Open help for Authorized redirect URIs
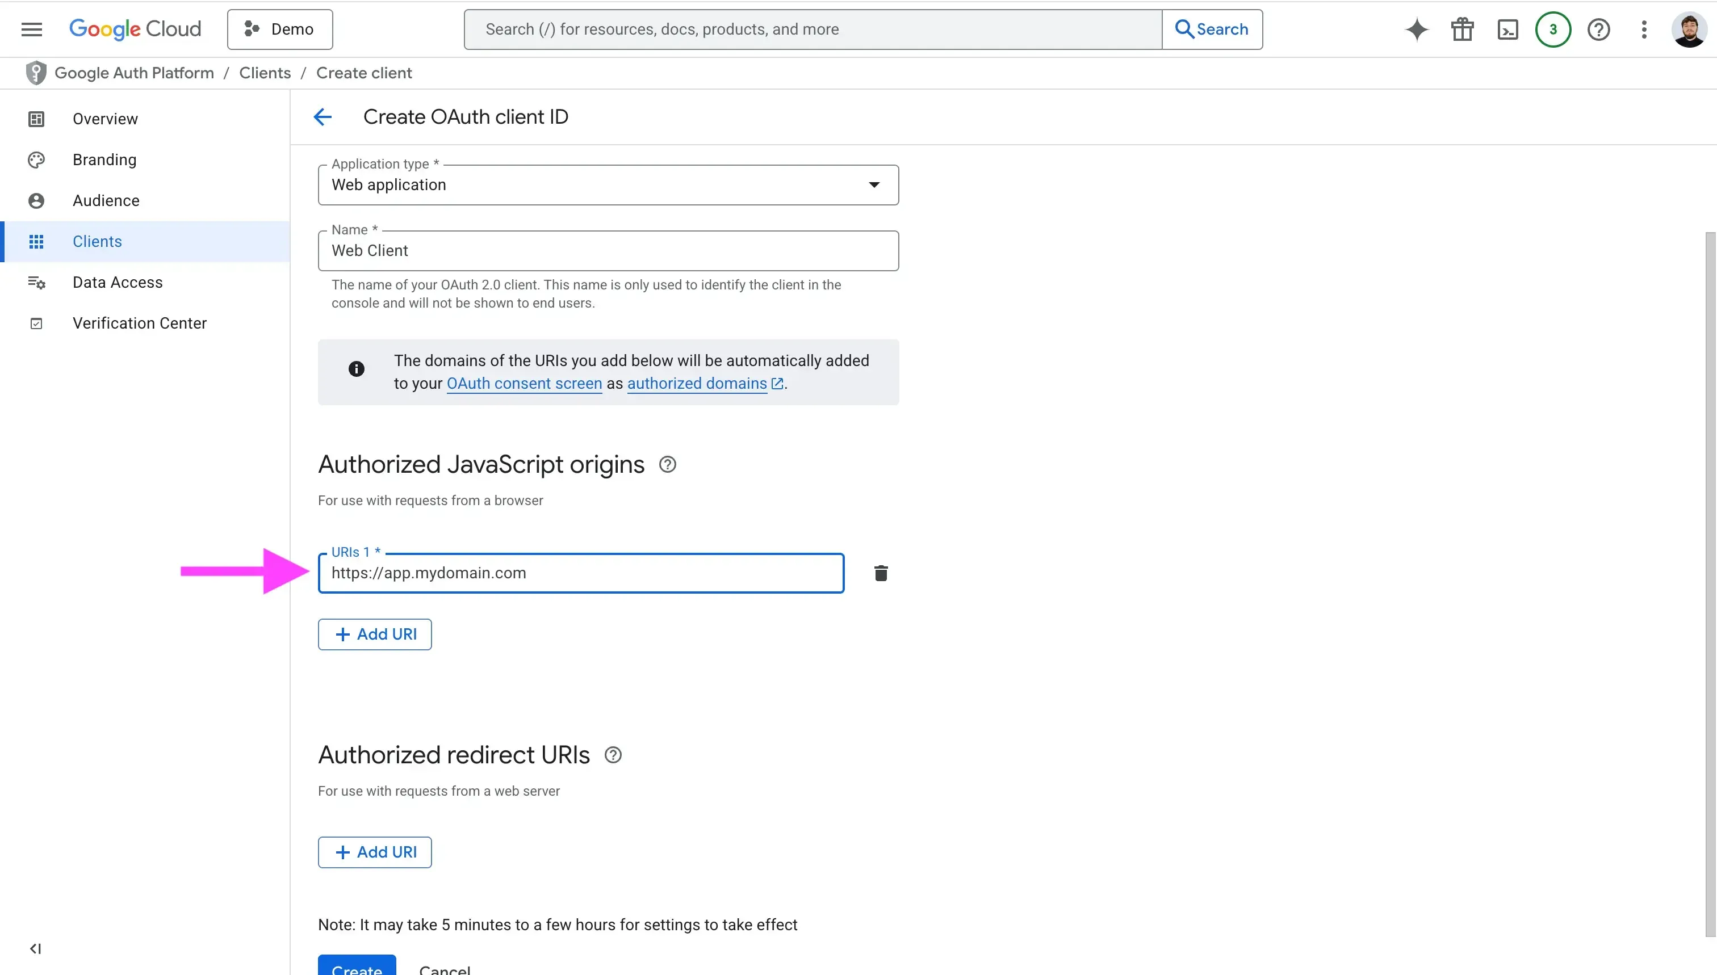Screen dimensions: 1717x975 612,755
